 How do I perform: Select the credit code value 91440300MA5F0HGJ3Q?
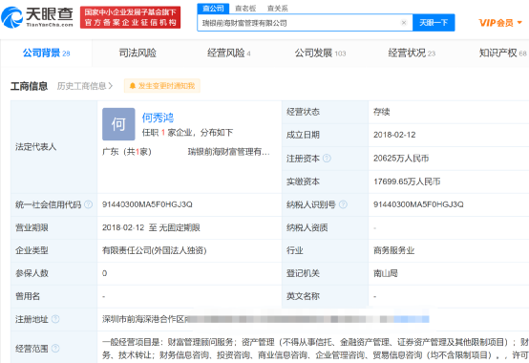tap(147, 204)
